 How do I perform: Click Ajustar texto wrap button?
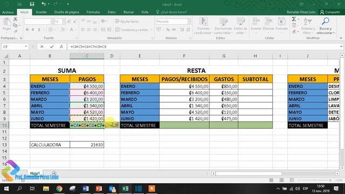127,22
